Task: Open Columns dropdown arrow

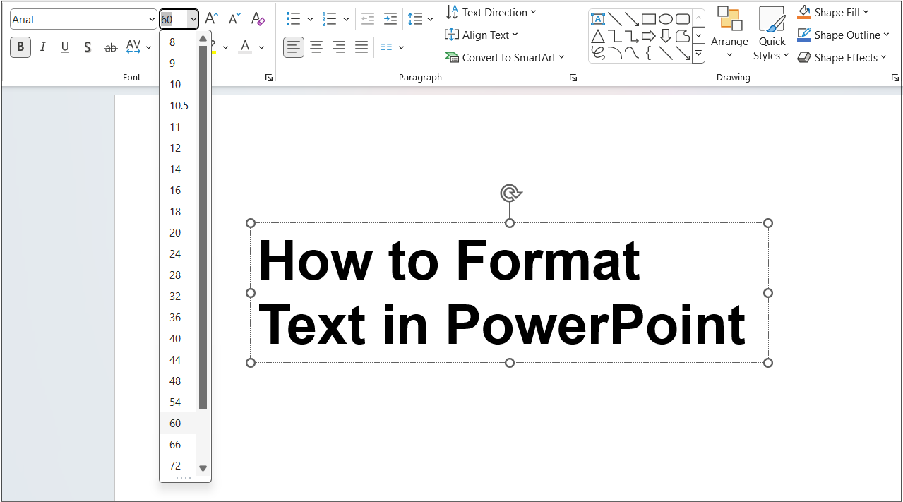Action: click(x=401, y=48)
